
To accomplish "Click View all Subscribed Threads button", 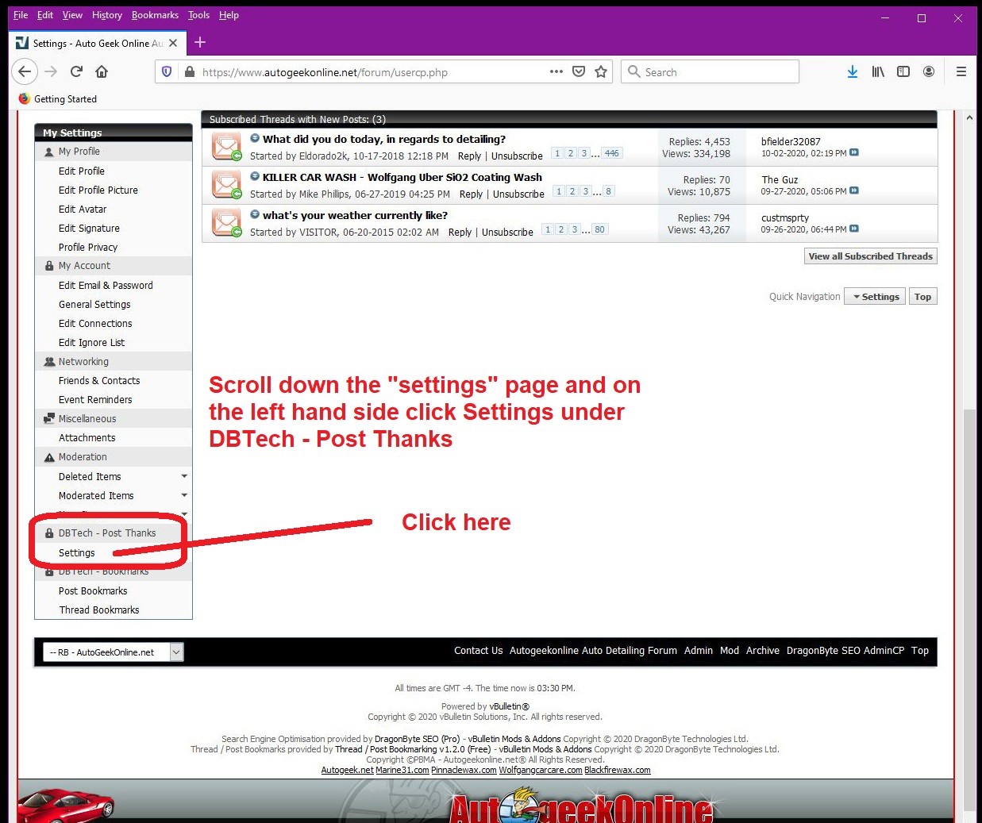I will pyautogui.click(x=870, y=256).
